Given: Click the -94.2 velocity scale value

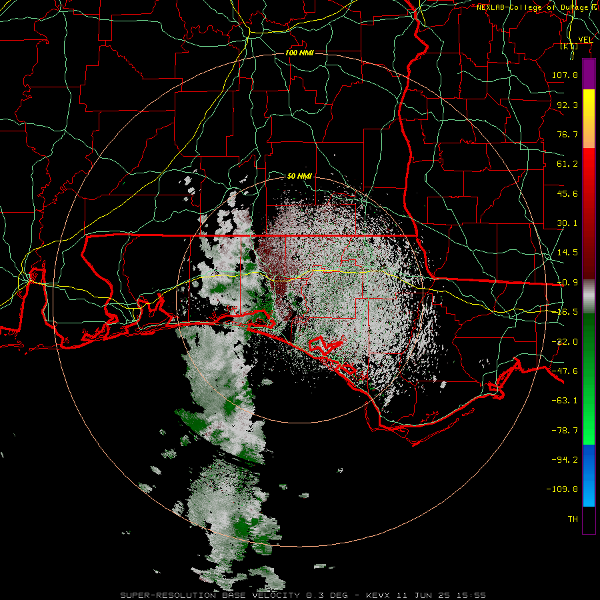Looking at the screenshot, I should coord(565,459).
